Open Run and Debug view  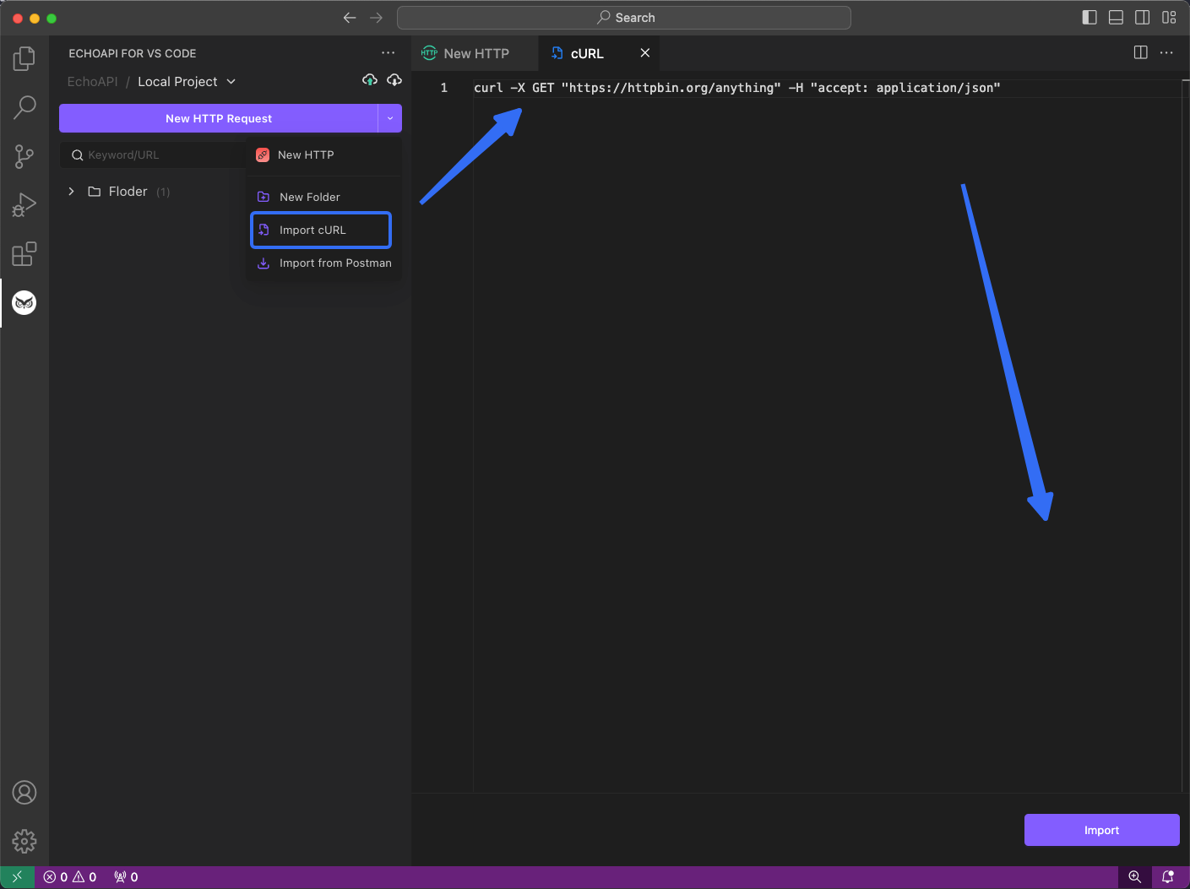coord(24,205)
